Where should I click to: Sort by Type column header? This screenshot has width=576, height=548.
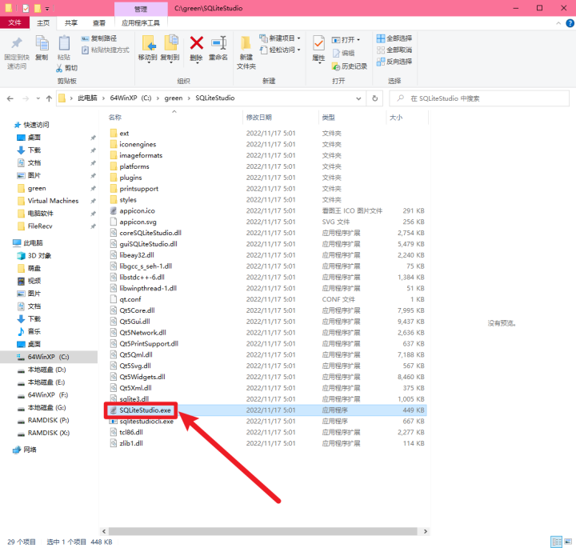coord(352,117)
